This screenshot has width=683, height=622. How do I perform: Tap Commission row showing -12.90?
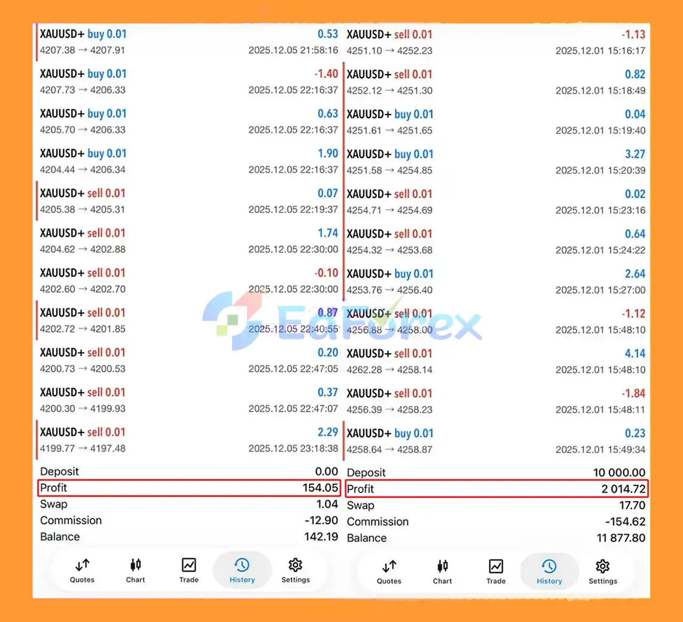(x=189, y=520)
